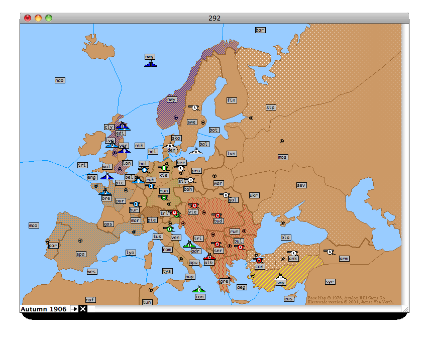This screenshot has height=340, width=429.
Task: Select the tys sea label
Action: click(x=167, y=271)
